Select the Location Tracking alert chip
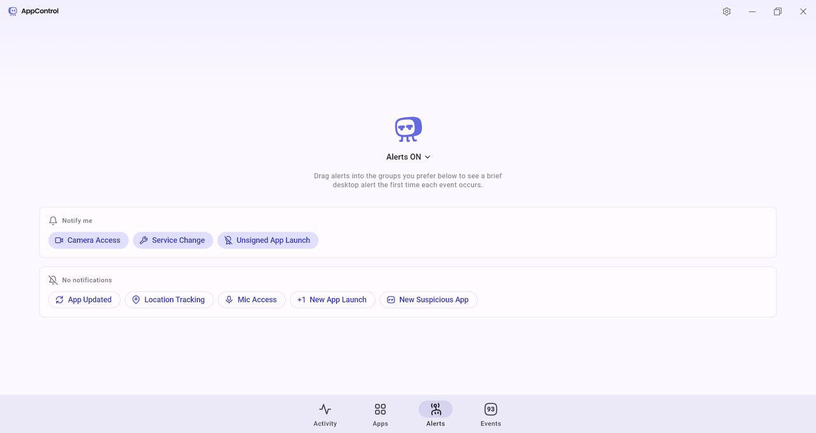Screen dimensions: 816x433 pos(169,300)
